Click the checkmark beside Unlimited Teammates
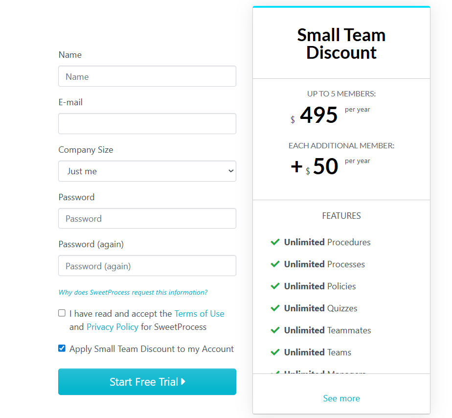Viewport: 452px width, 418px height. pyautogui.click(x=275, y=330)
